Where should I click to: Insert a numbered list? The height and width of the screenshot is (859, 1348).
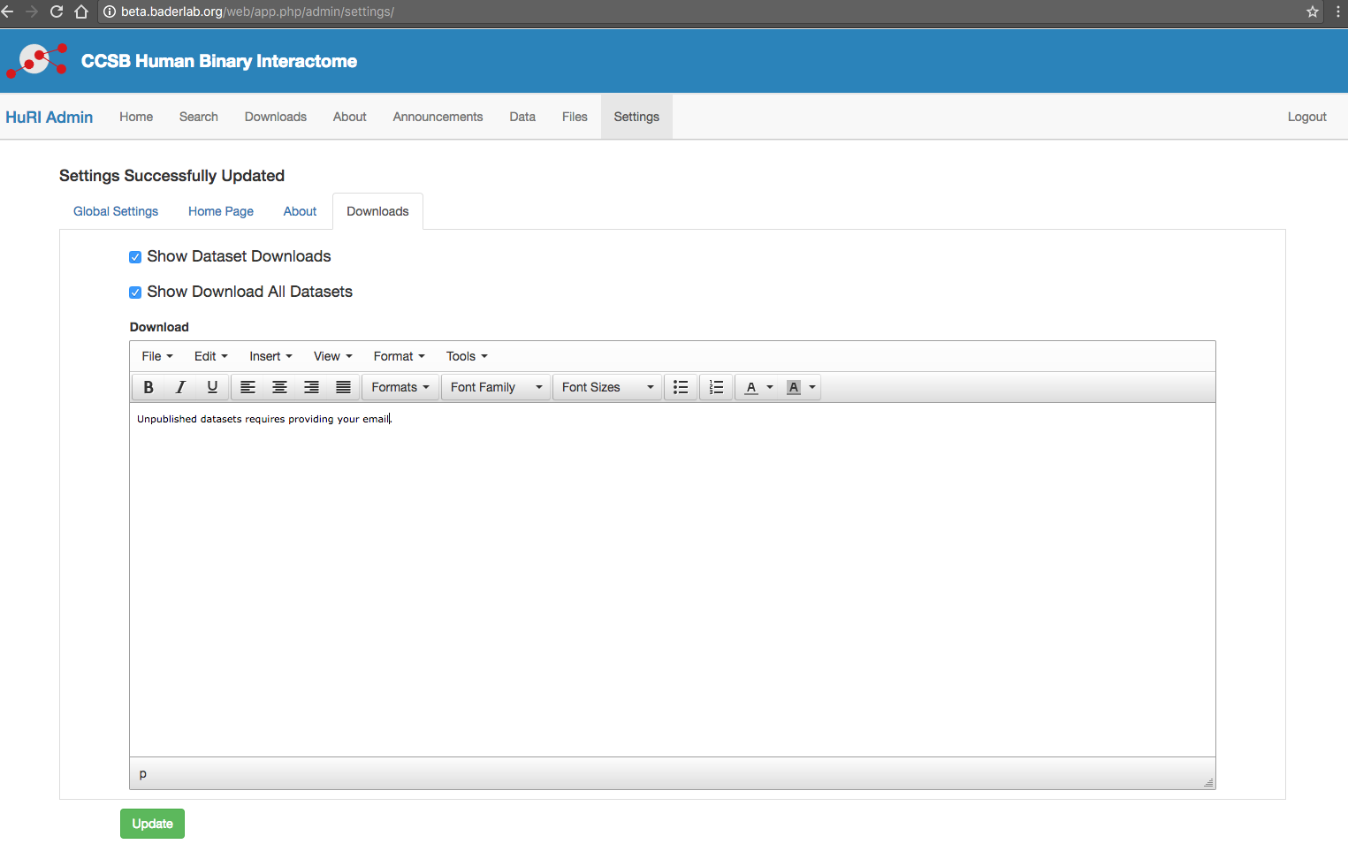pyautogui.click(x=716, y=387)
